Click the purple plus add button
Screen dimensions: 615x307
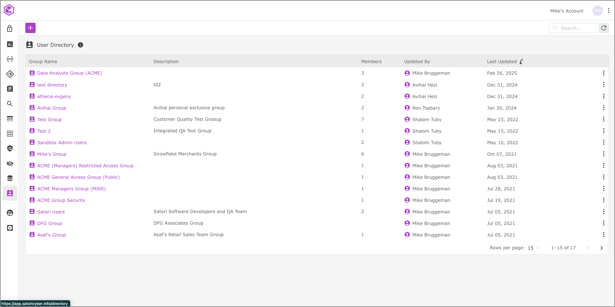[30, 28]
